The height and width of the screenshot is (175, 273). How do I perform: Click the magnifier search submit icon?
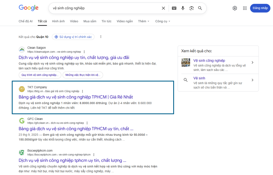pos(200,8)
